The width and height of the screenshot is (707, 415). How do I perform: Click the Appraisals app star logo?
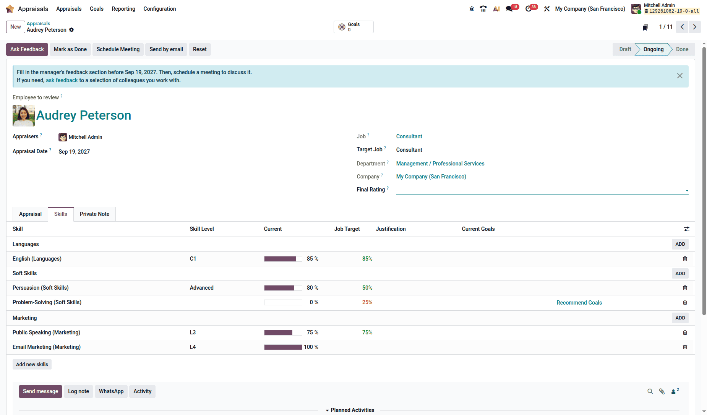10,9
